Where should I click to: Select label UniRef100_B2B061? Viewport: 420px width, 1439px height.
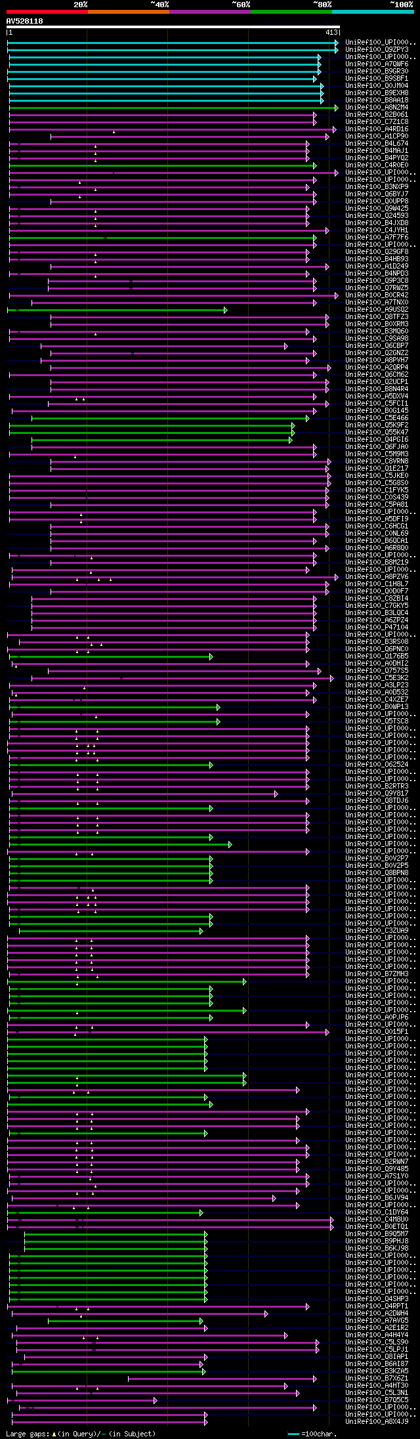coord(377,114)
